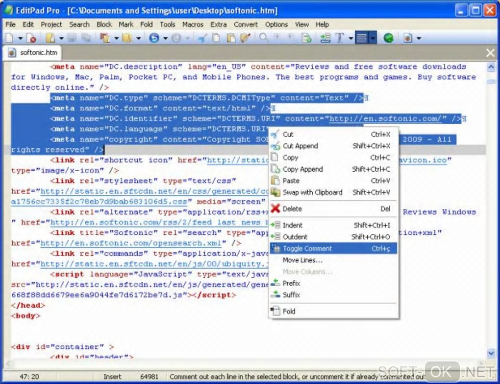
Task: Select Move Lines... context entry
Action: click(333, 260)
